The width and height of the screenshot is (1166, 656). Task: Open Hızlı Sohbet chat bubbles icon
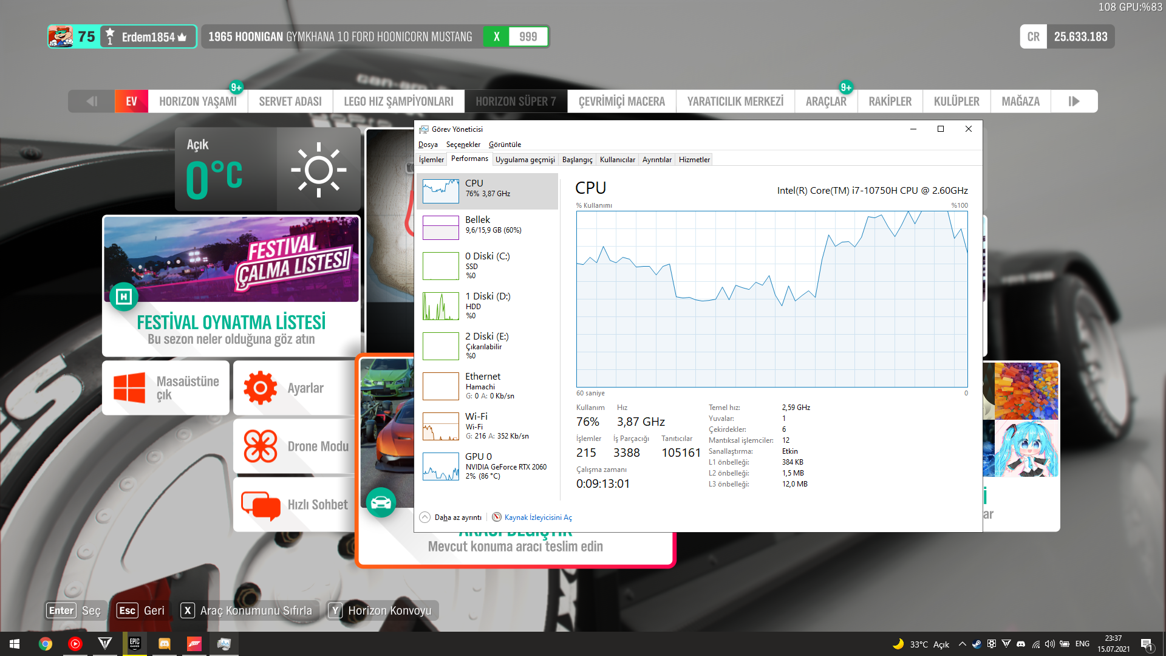pyautogui.click(x=261, y=504)
